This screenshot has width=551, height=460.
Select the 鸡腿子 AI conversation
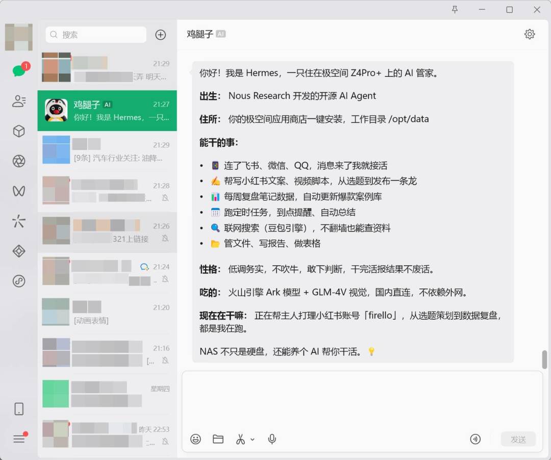[x=107, y=111]
